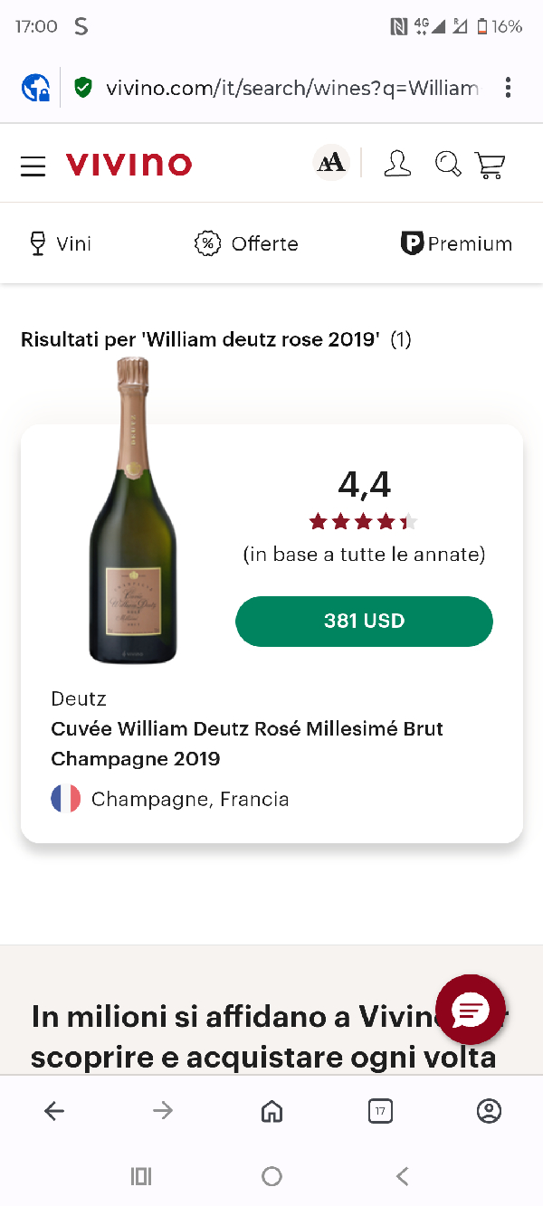
Task: Click the wine glass icon next to Vini
Action: point(37,242)
